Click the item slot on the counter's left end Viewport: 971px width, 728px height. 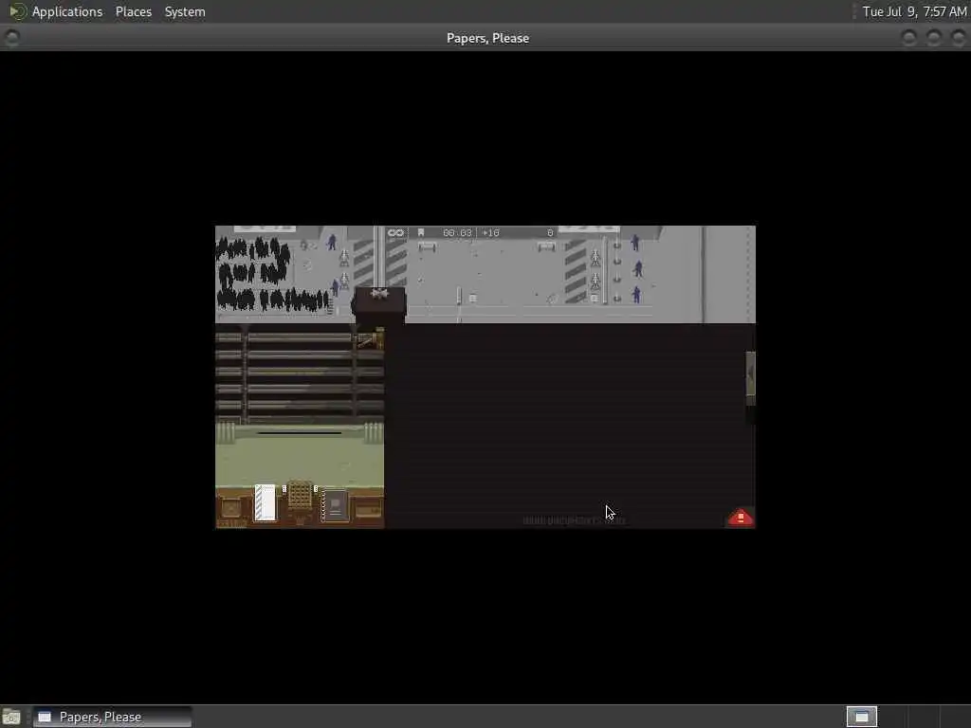(231, 508)
